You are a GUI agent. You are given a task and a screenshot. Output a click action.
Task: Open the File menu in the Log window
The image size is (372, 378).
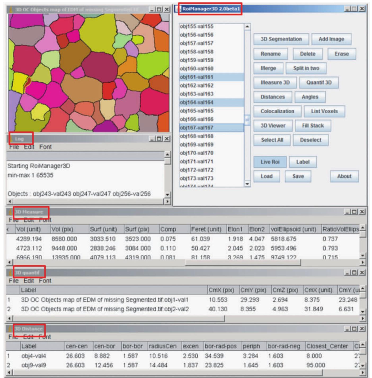pyautogui.click(x=14, y=147)
